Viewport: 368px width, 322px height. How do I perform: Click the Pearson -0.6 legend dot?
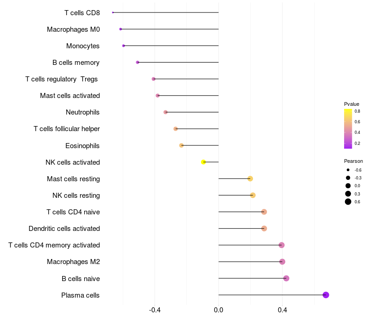[x=348, y=170]
